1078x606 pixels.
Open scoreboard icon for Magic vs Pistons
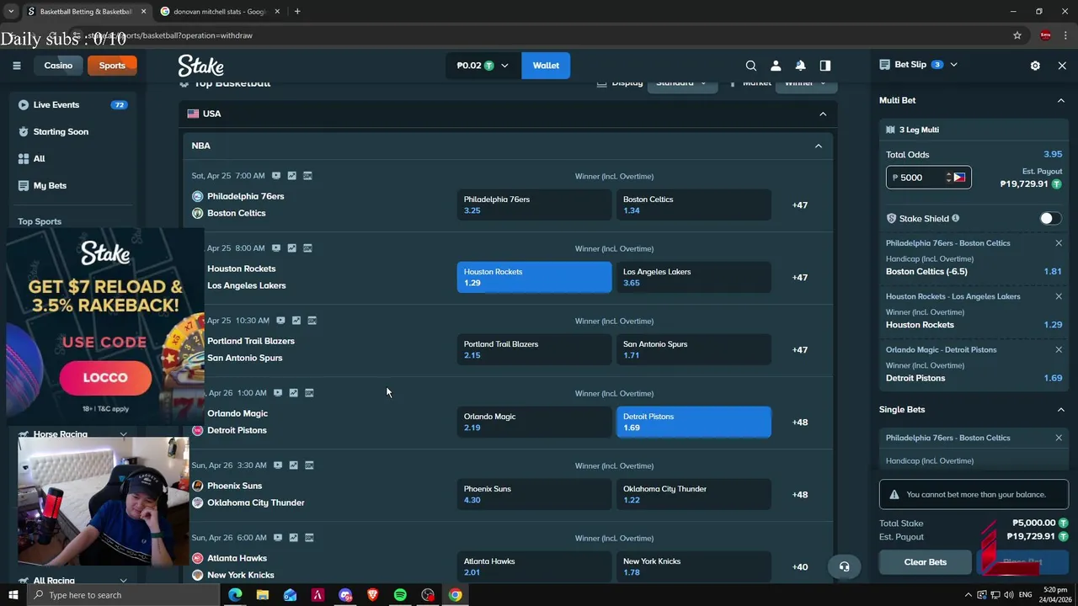(309, 393)
